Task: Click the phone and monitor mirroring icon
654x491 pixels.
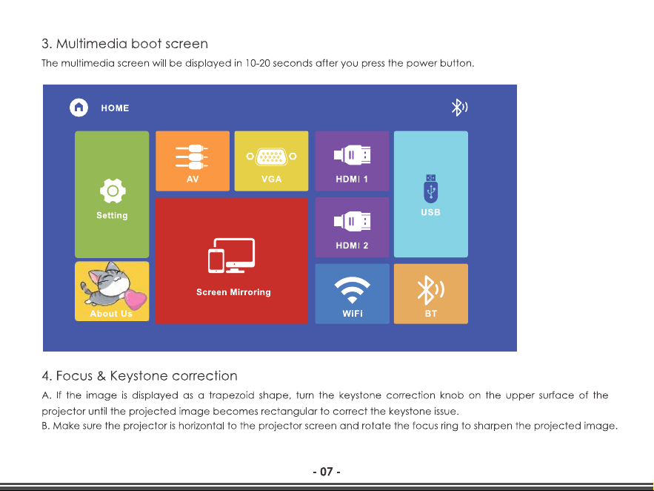Action: [x=232, y=256]
